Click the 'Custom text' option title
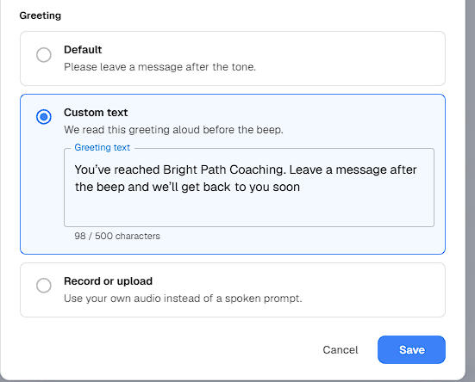 pyautogui.click(x=96, y=113)
